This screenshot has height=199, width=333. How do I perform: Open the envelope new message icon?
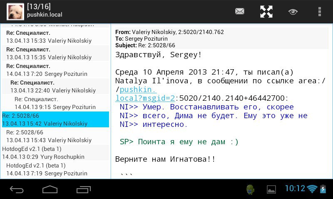240,11
